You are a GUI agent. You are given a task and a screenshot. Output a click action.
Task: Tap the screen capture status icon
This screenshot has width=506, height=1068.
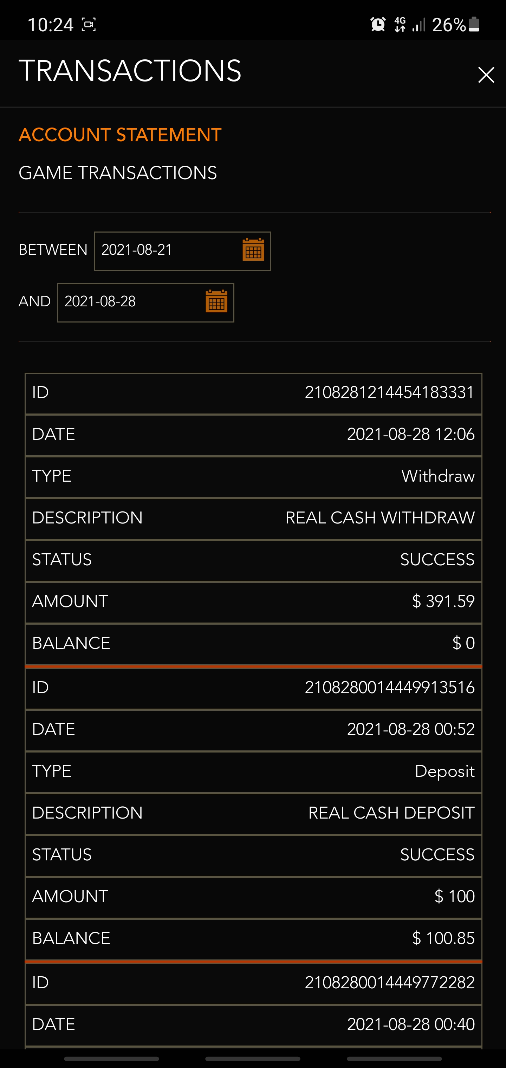click(x=89, y=25)
